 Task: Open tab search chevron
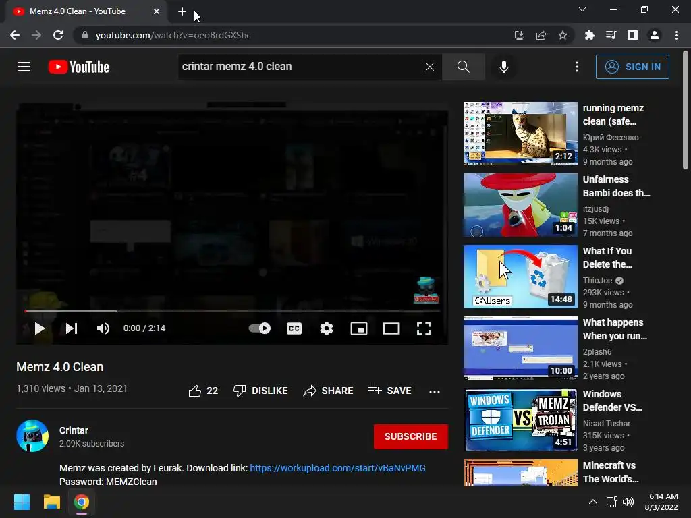[582, 9]
